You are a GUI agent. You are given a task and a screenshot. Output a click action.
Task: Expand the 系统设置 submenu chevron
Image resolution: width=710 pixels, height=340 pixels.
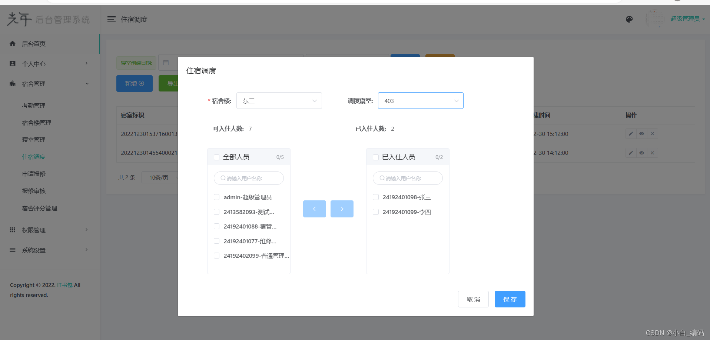coord(87,250)
